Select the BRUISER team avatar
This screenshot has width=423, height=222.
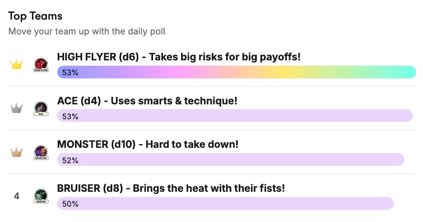coord(41,196)
